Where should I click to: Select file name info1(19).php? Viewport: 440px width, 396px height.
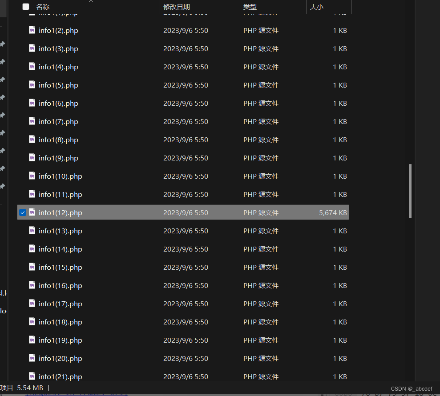coord(61,340)
